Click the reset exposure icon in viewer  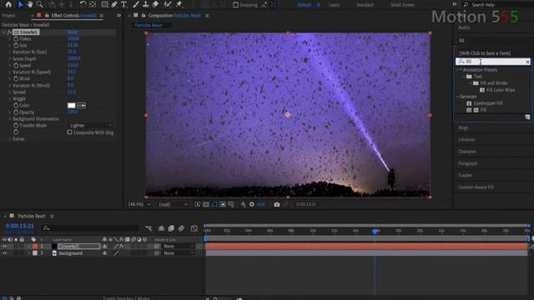pos(252,204)
